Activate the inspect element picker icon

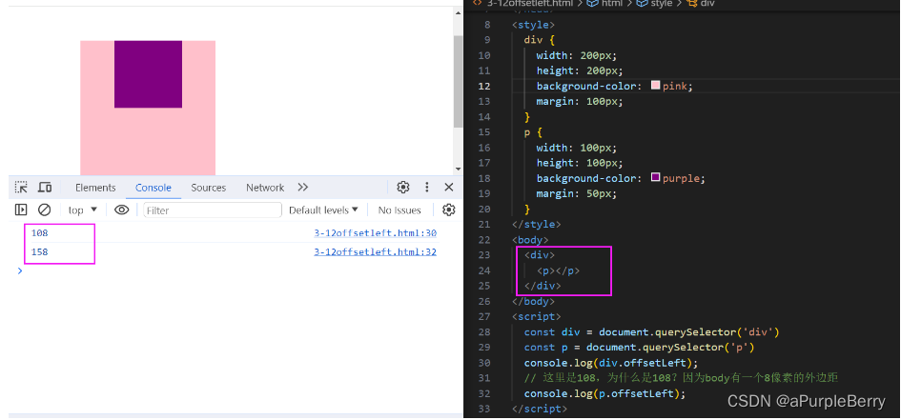point(21,187)
